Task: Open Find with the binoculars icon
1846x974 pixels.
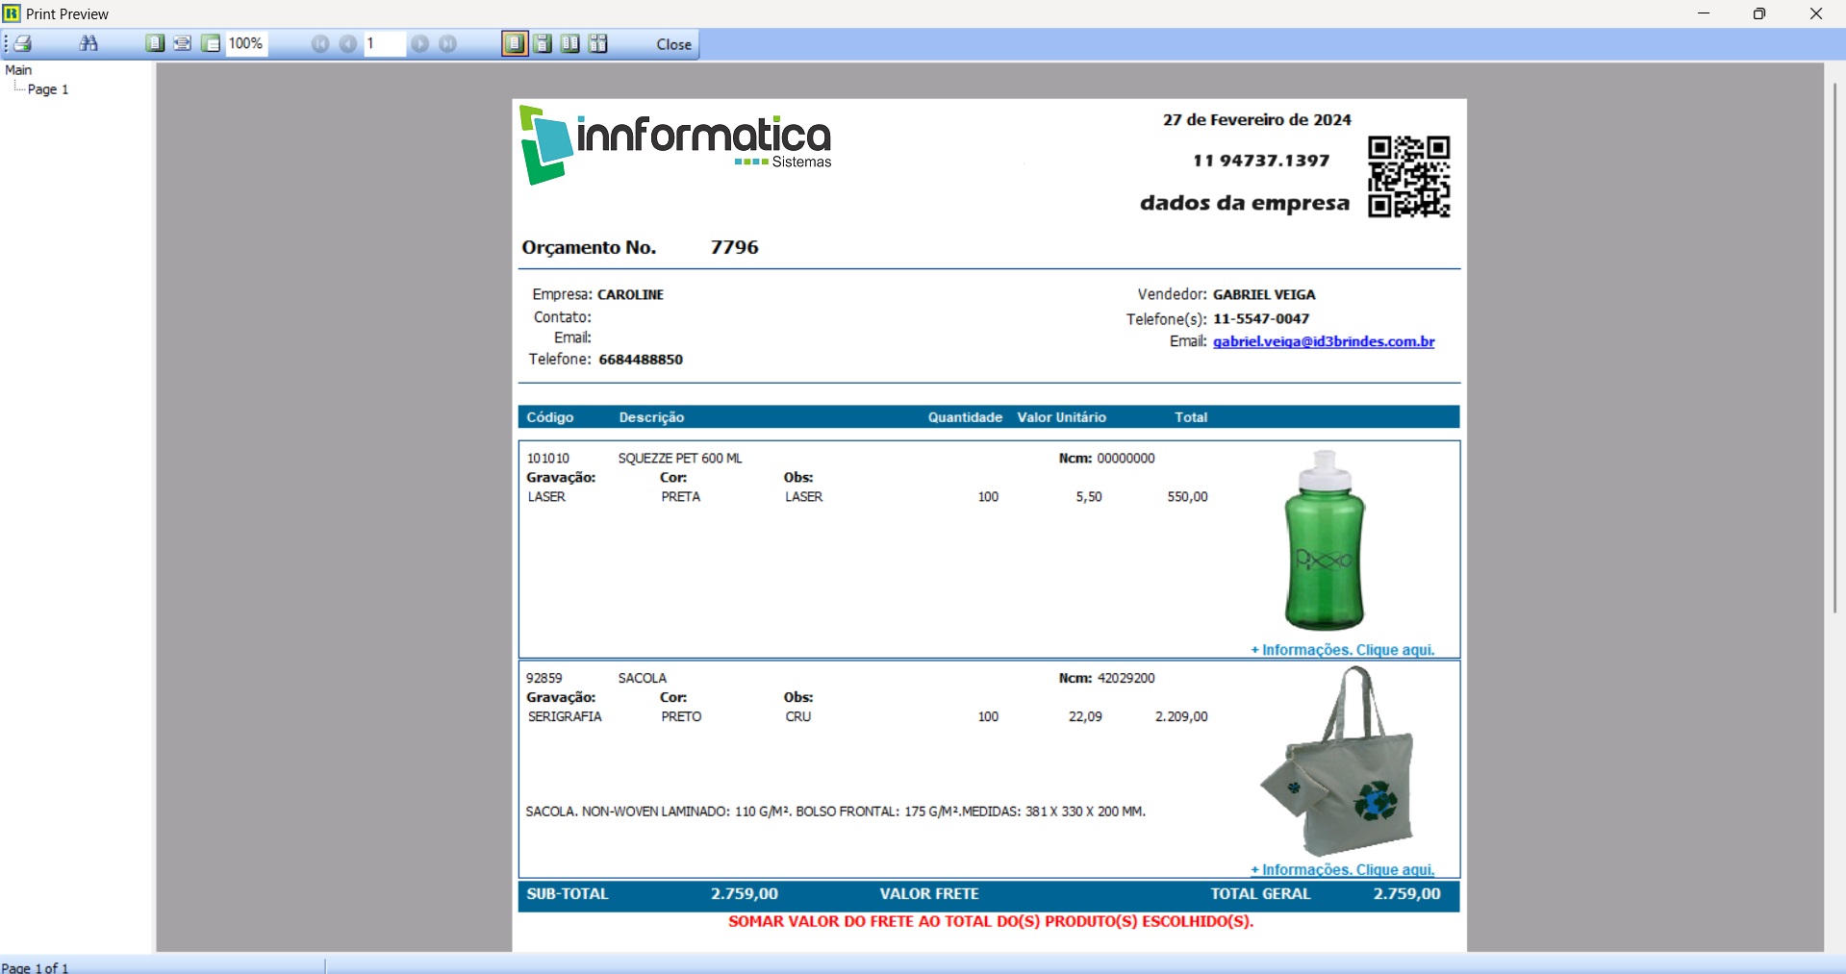Action: [89, 43]
